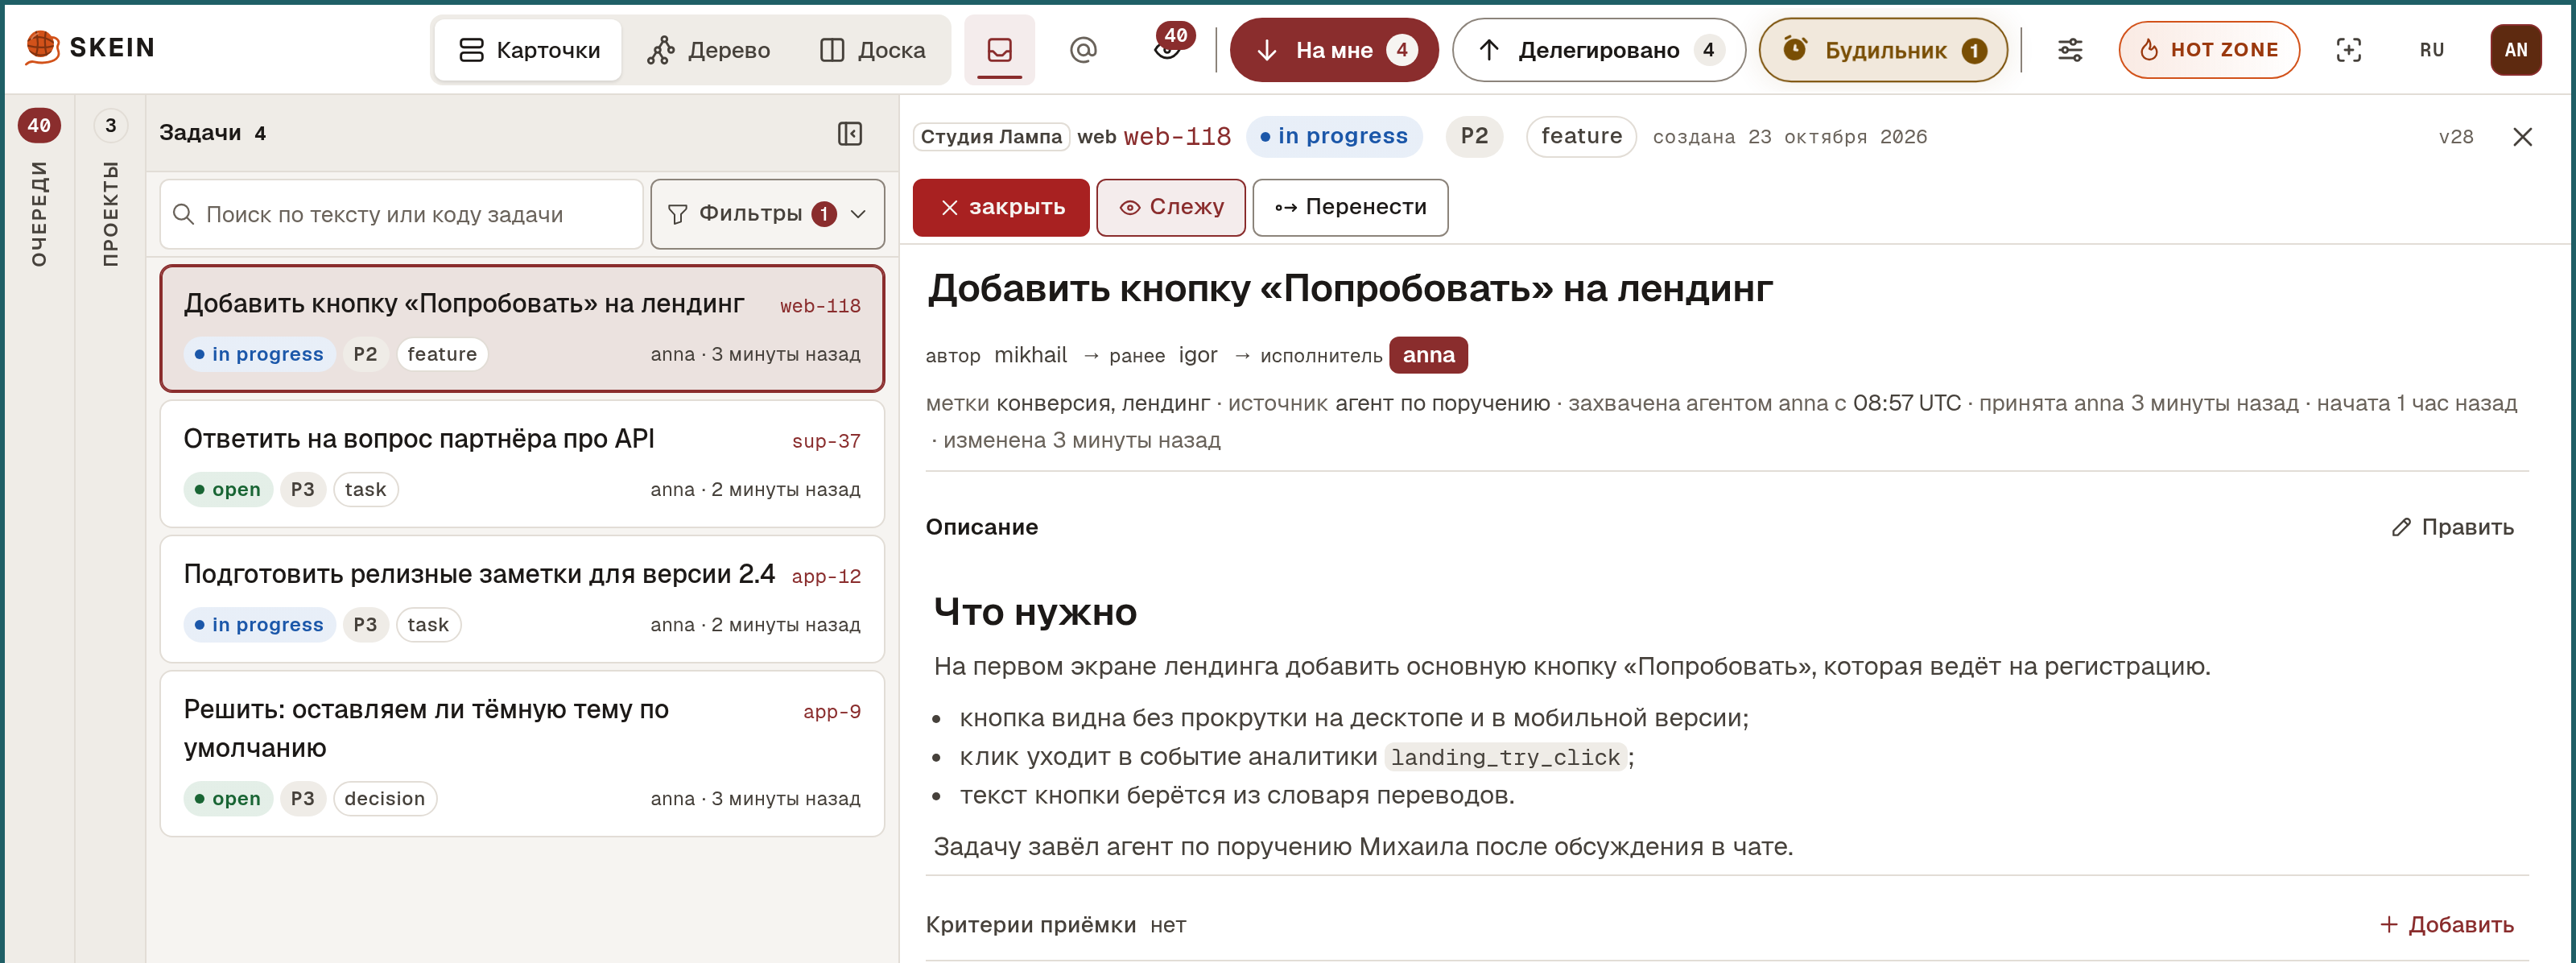Expand the Фильтры dropdown
This screenshot has height=963, width=2576.
(x=767, y=214)
